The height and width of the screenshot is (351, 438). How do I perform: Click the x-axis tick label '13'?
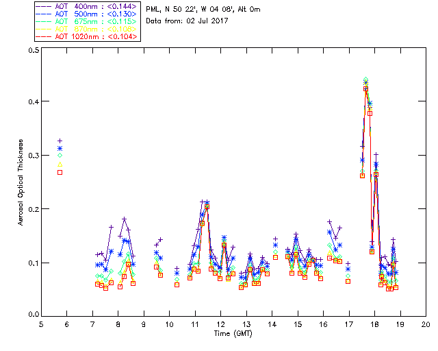(246, 324)
